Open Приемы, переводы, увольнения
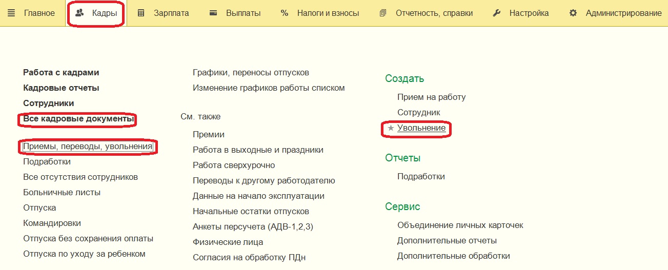Image resolution: width=668 pixels, height=270 pixels. [88, 147]
